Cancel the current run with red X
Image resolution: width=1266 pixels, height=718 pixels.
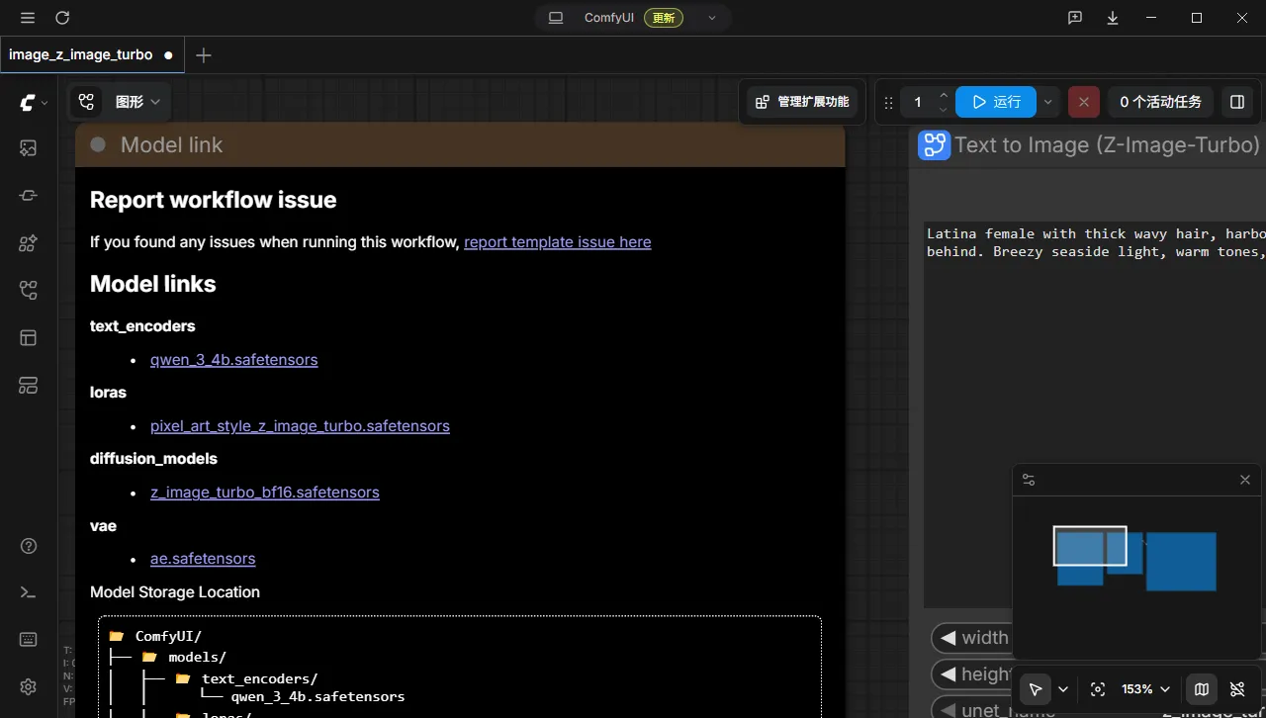click(1084, 102)
